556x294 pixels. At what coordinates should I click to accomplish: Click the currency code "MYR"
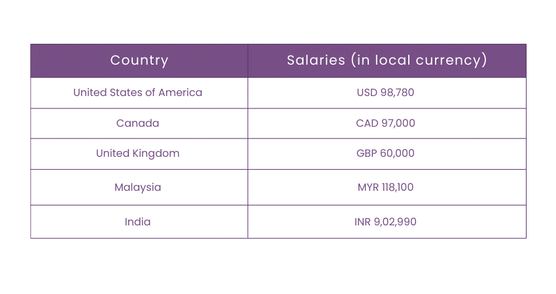tap(368, 187)
